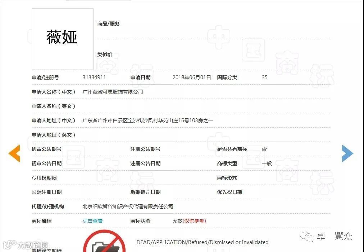Image resolution: width=364 pixels, height=252 pixels.
Task: Click the 国际注册日期 label
Action: (x=47, y=192)
